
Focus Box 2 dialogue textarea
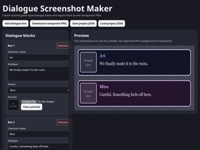point(39,147)
